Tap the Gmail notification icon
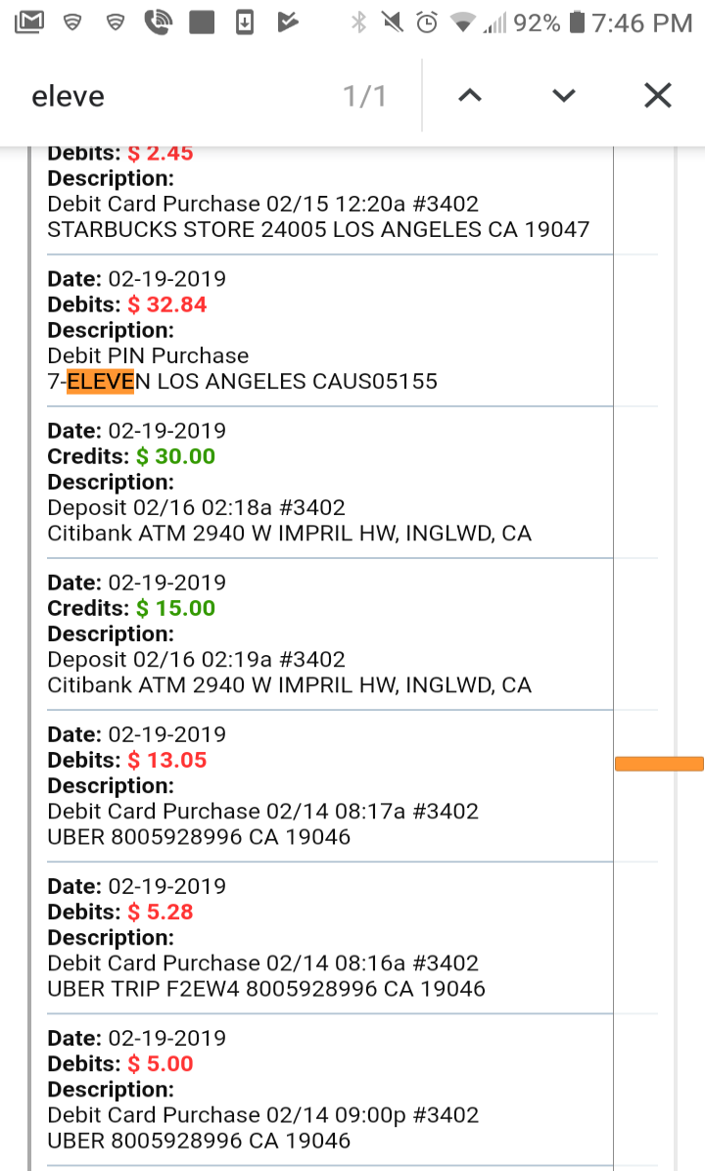The width and height of the screenshot is (705, 1171). point(29,23)
